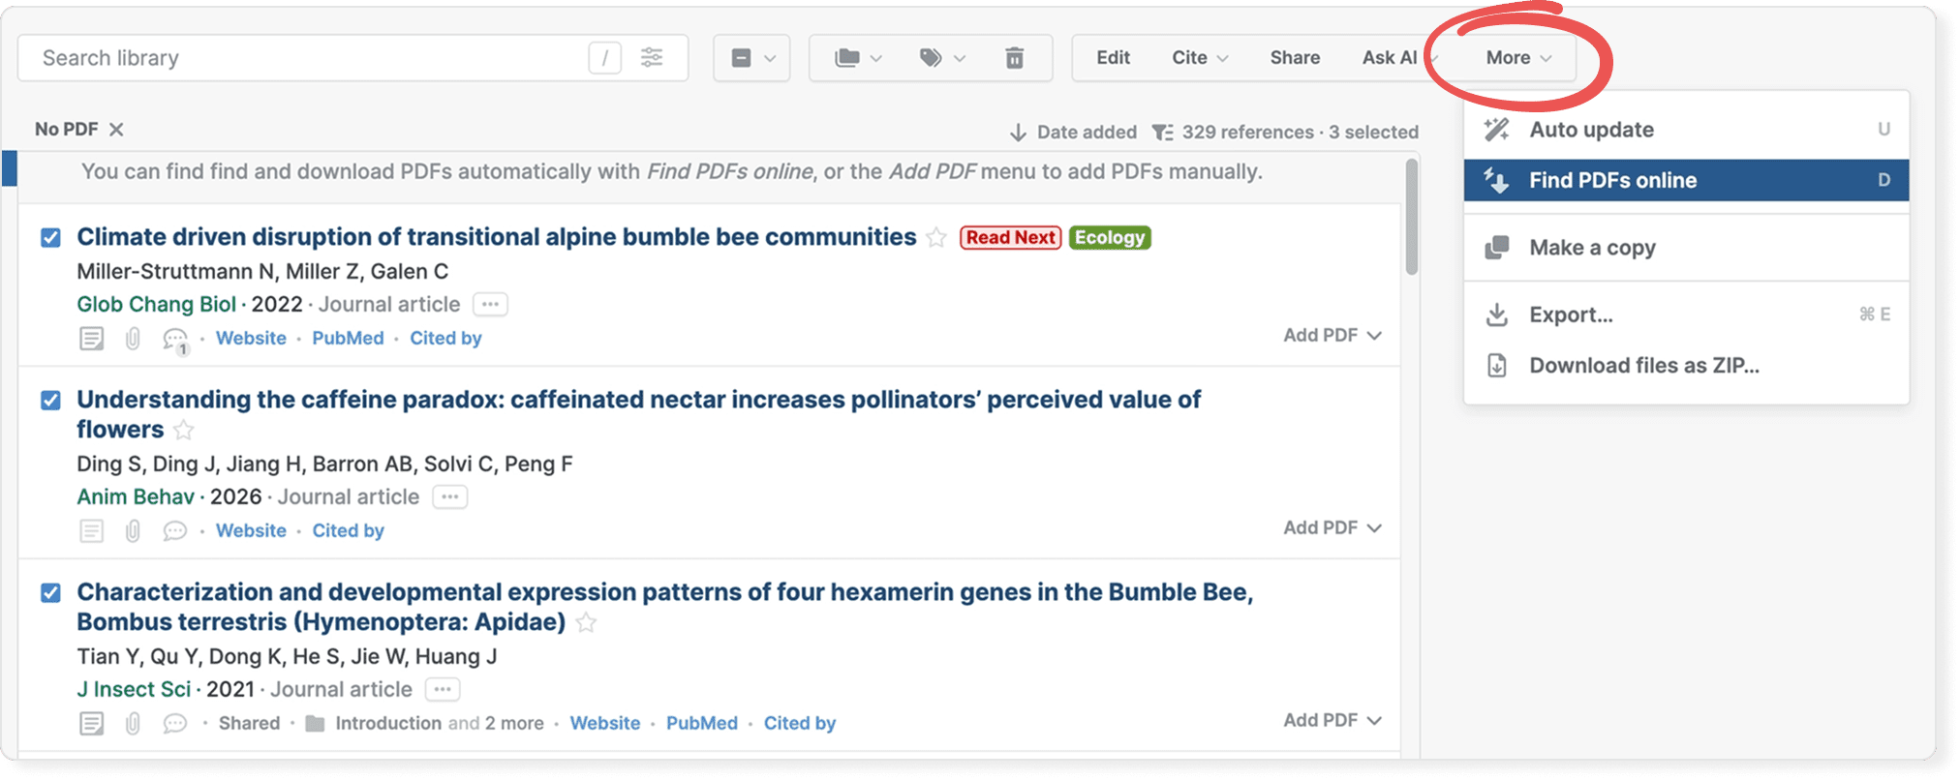This screenshot has width=1960, height=780.
Task: Select Download files as ZIP option
Action: 1643,366
